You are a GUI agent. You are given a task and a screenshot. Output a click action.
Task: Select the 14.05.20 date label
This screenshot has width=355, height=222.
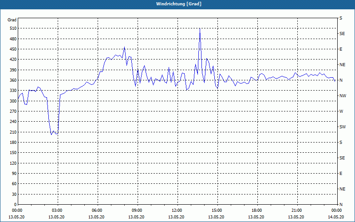(336, 217)
